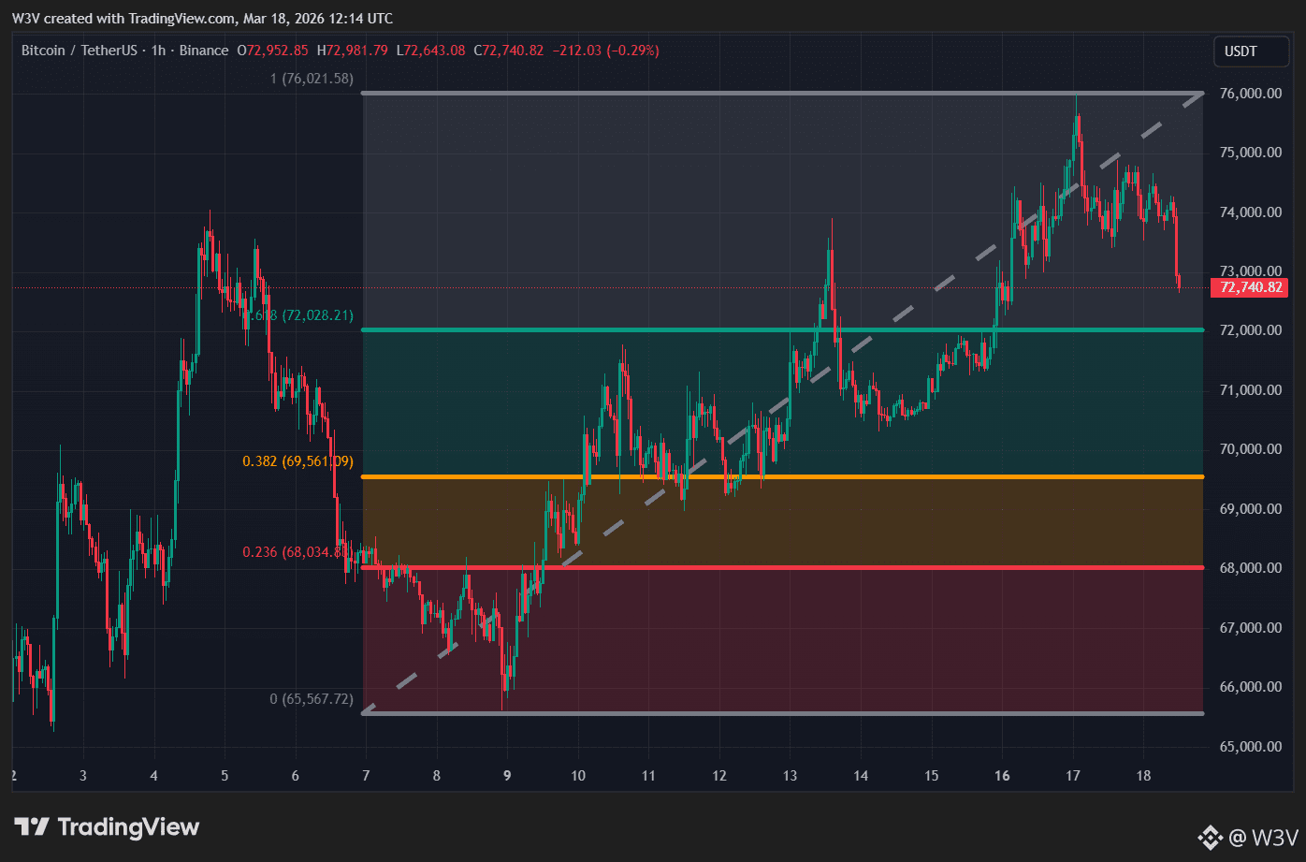The image size is (1306, 862).
Task: Click the −212.03 (−0.29%) change value
Action: coord(606,51)
